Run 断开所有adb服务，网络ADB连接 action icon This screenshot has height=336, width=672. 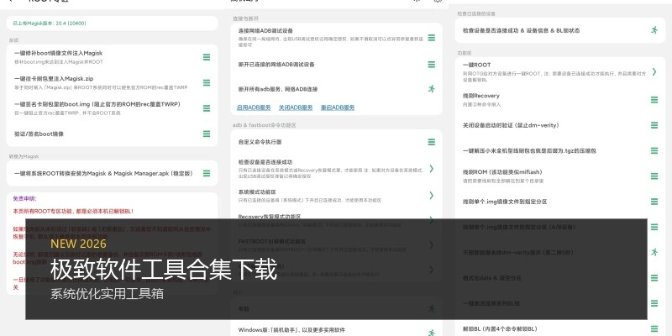[432, 89]
